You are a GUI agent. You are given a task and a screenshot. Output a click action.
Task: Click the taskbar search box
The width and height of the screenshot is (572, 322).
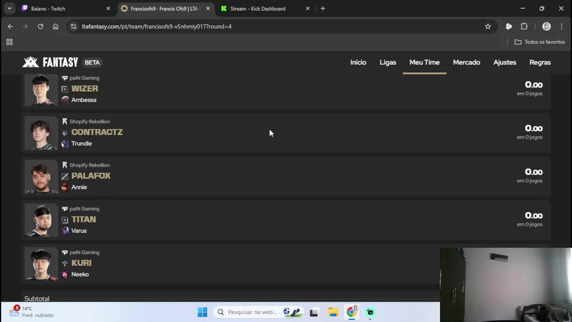[258, 312]
